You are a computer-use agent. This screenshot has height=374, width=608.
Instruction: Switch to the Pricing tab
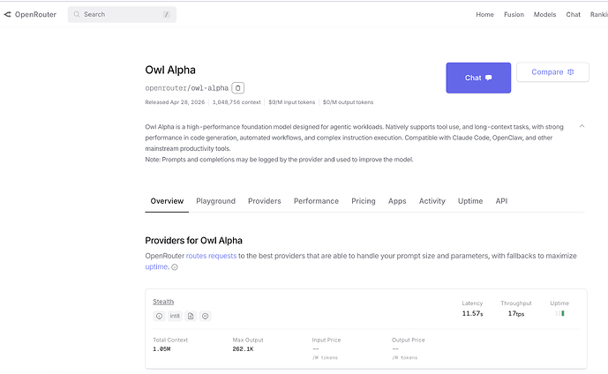(x=364, y=201)
